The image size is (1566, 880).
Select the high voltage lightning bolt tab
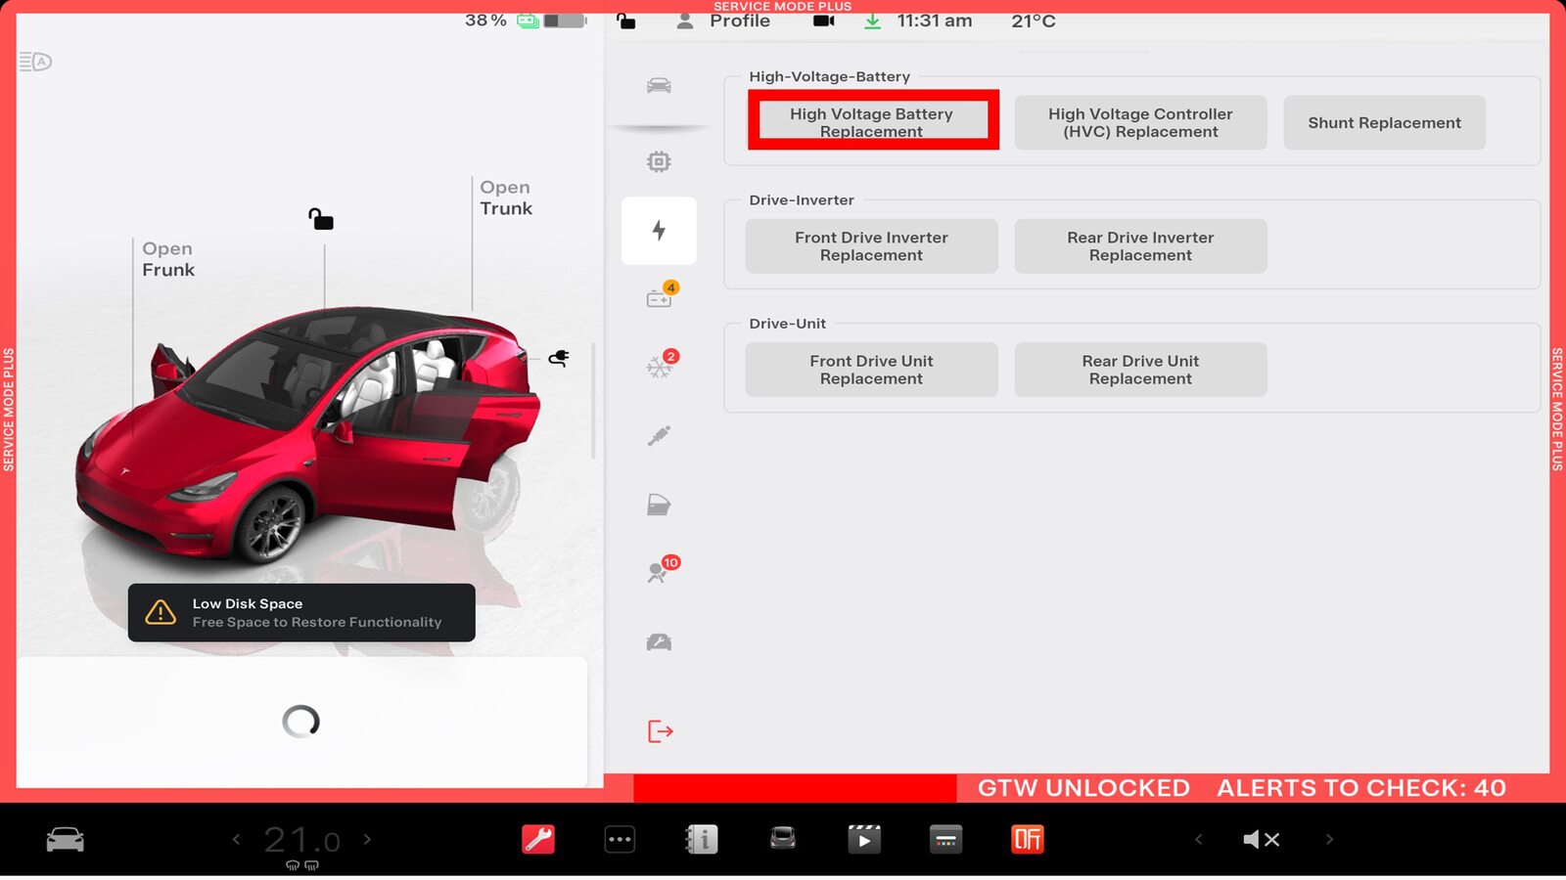[x=659, y=231]
